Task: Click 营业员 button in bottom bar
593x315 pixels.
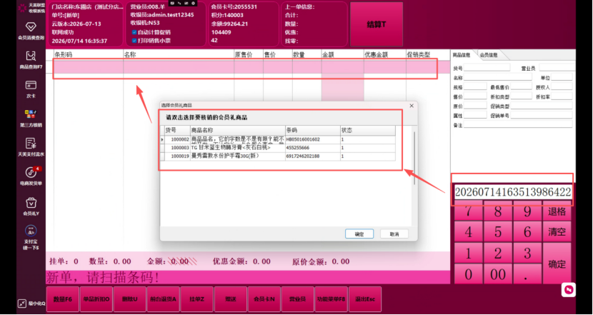Action: (298, 299)
